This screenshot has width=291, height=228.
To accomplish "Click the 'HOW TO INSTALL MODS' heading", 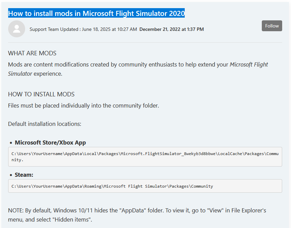I will 41,94.
